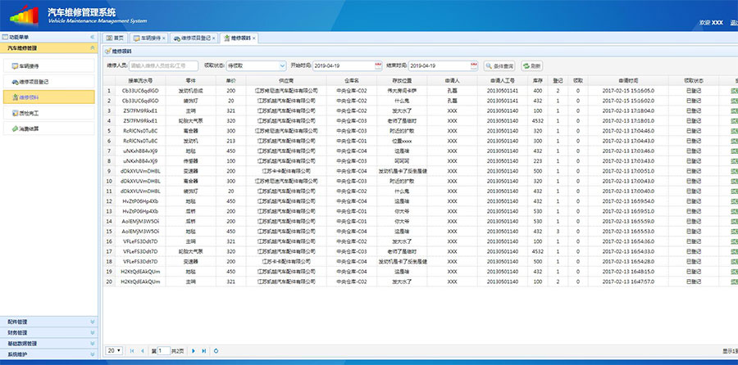This screenshot has width=738, height=365.
Task: Expand the 配件管理 accordion section
Action: click(x=49, y=322)
